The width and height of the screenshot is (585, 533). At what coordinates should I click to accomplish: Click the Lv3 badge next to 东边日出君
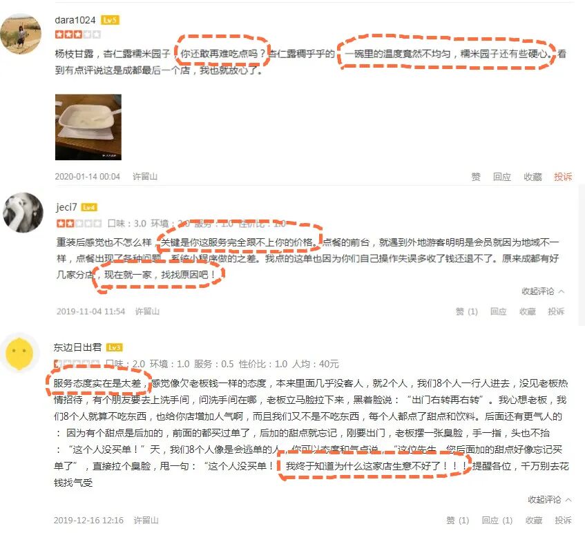coord(114,348)
